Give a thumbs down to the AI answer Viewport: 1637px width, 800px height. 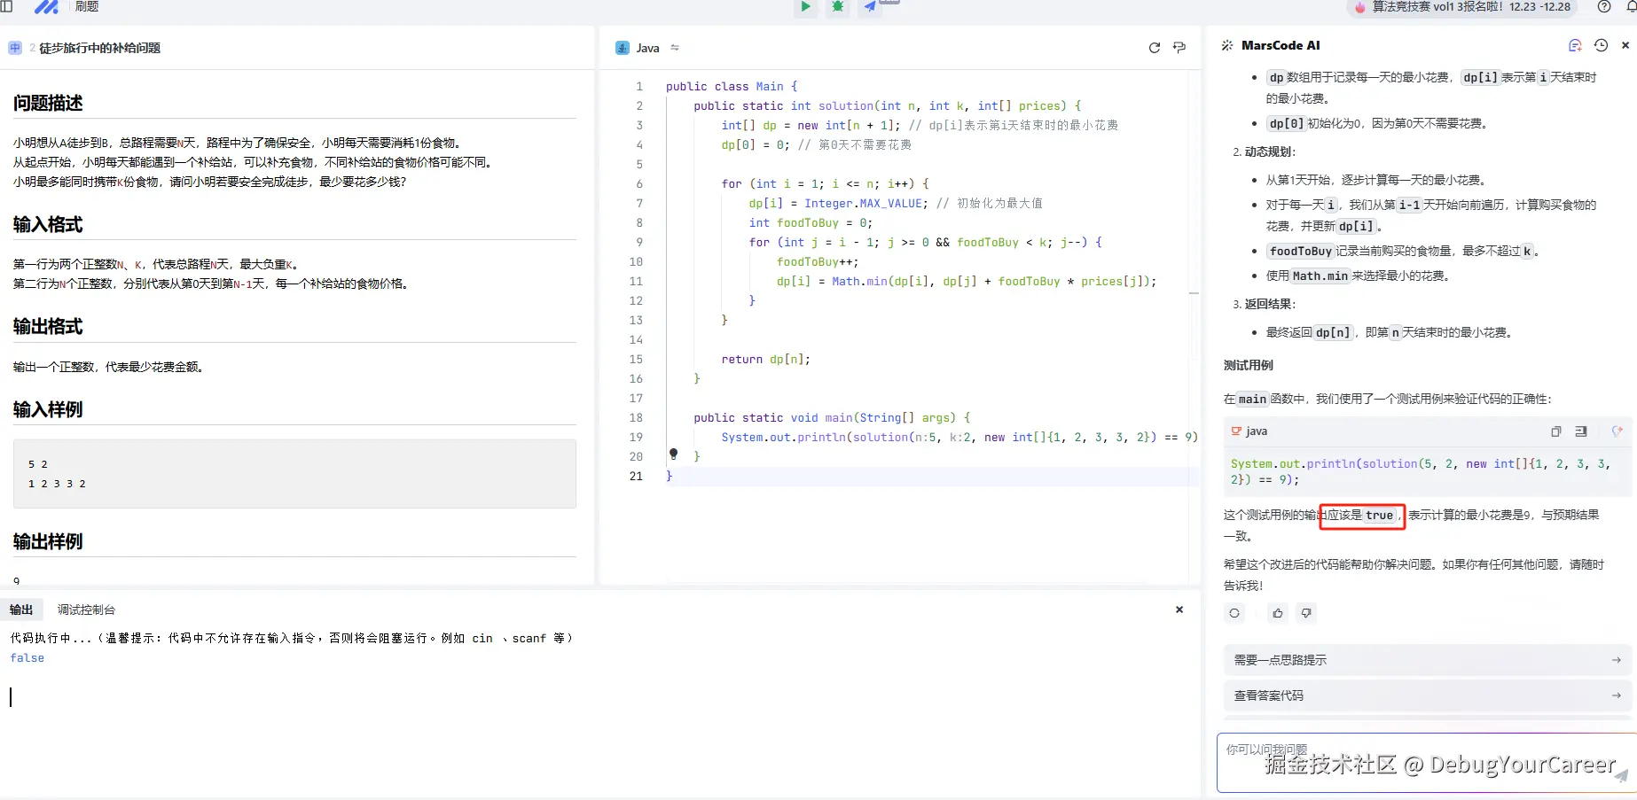click(x=1306, y=613)
